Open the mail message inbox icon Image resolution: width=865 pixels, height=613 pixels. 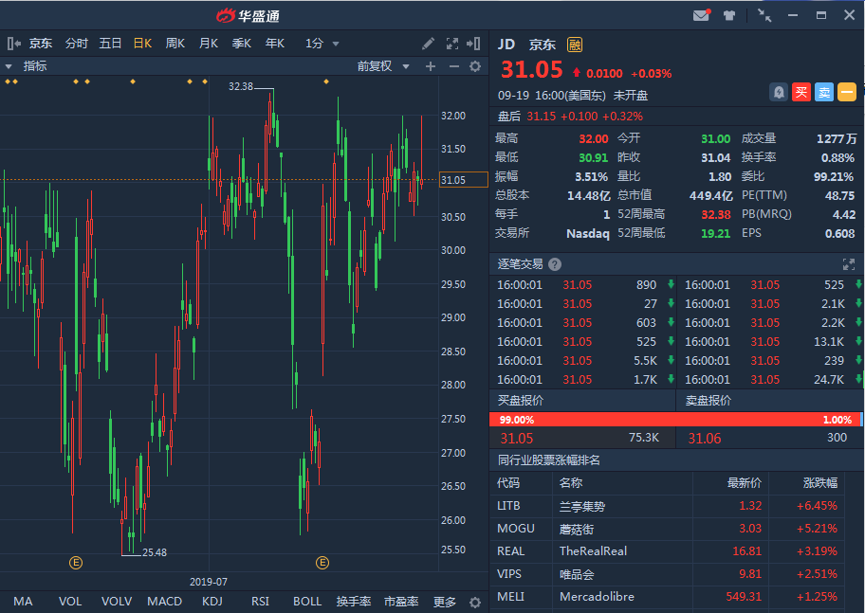pos(701,15)
